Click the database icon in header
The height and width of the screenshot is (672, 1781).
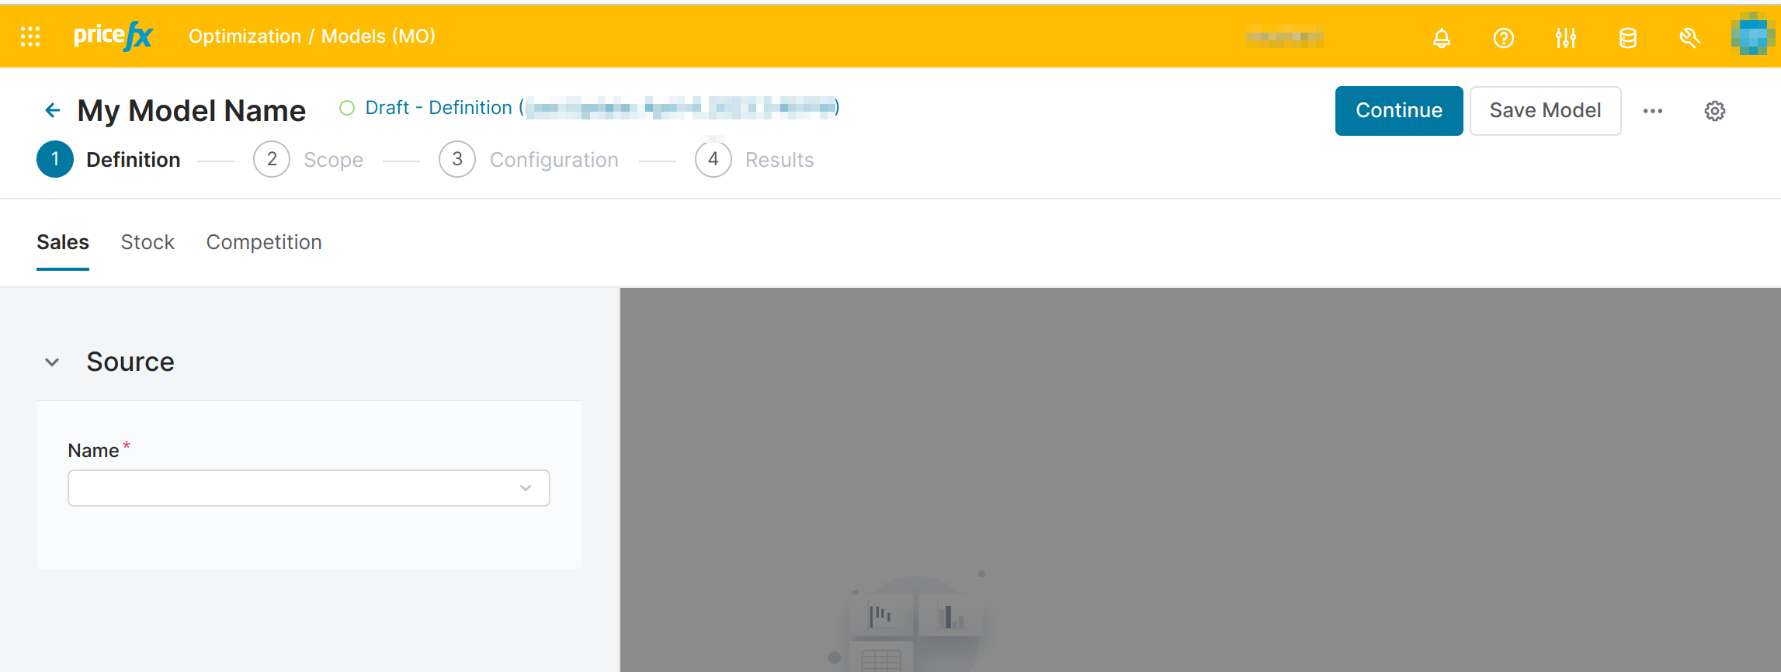(1627, 37)
